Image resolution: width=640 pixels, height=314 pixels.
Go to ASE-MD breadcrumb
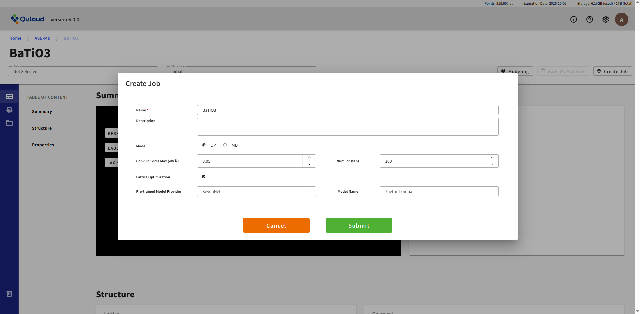pos(42,38)
